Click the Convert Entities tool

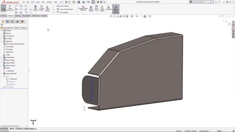tap(41, 8)
